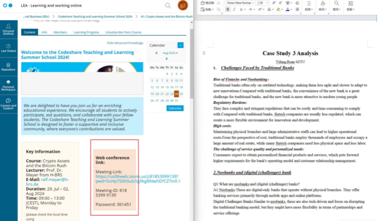Open the Aug 2024 month dropdown in calendar
This screenshot has height=221, width=378.
pyautogui.click(x=170, y=53)
